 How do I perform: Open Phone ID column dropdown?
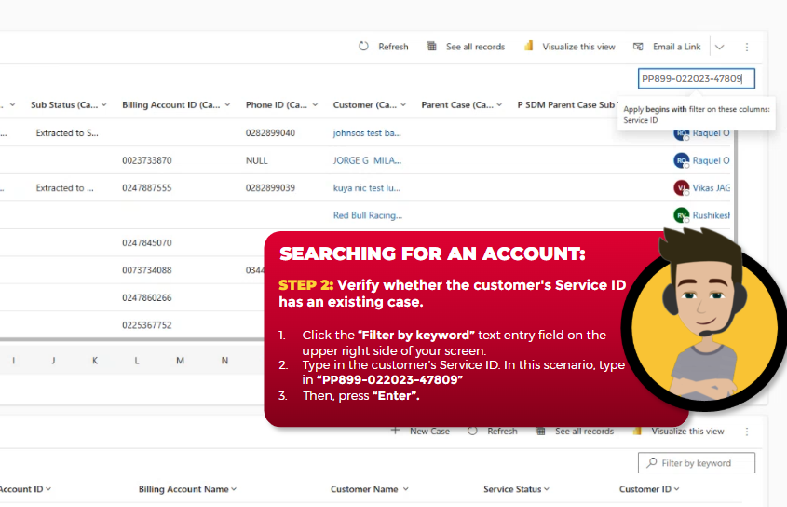(x=315, y=104)
